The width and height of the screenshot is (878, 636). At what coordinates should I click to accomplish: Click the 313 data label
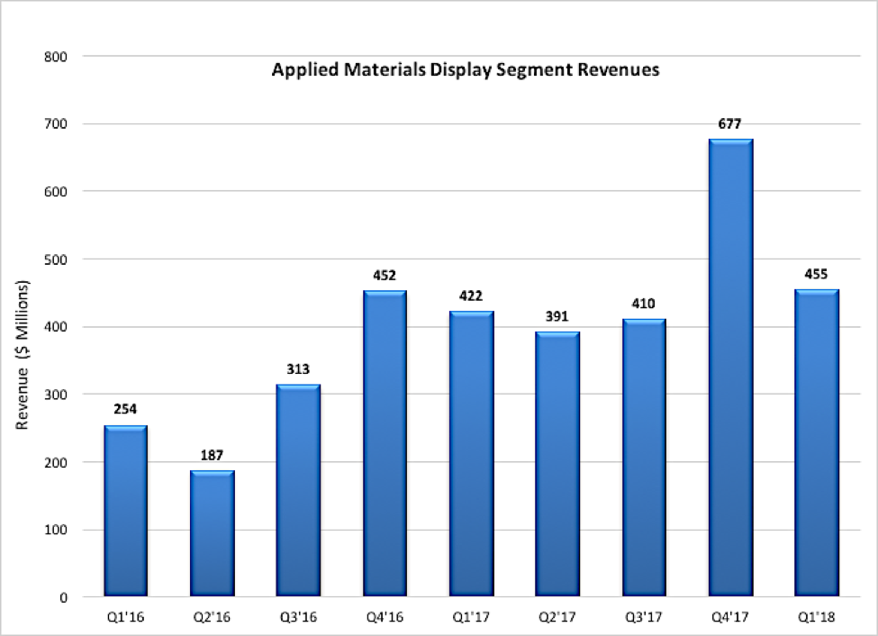(x=298, y=369)
